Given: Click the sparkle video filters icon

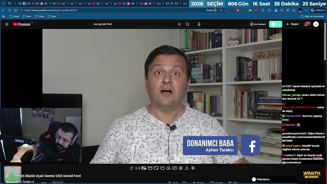Looking at the screenshot, I should 174,168.
